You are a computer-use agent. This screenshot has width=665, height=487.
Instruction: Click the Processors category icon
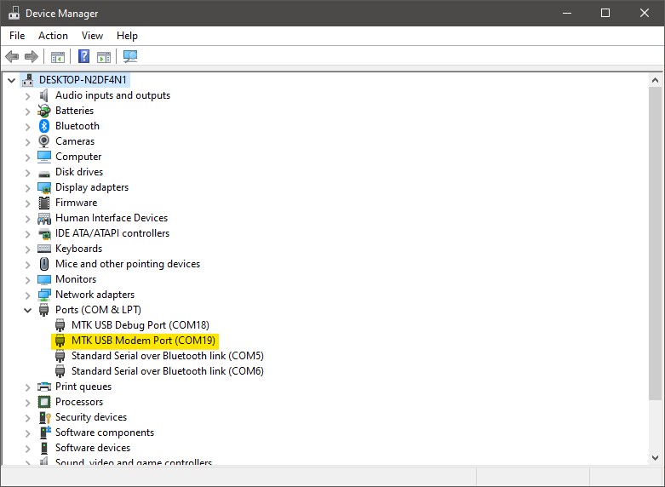coord(44,402)
